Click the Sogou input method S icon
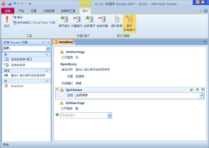Viewport: 209px width, 148px height. tap(198, 2)
